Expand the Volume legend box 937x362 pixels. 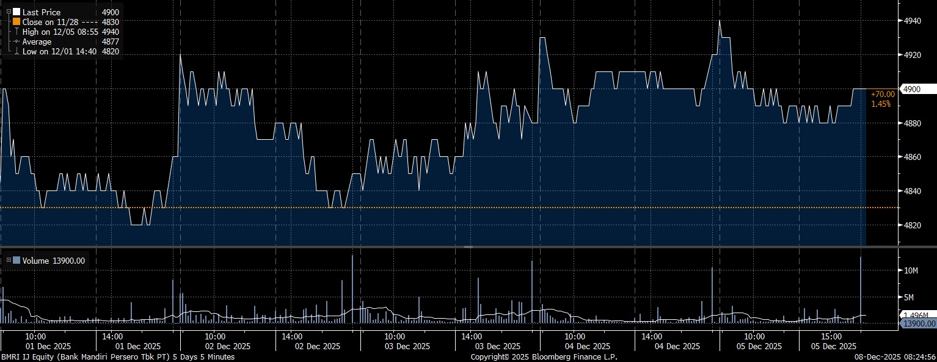click(x=8, y=261)
